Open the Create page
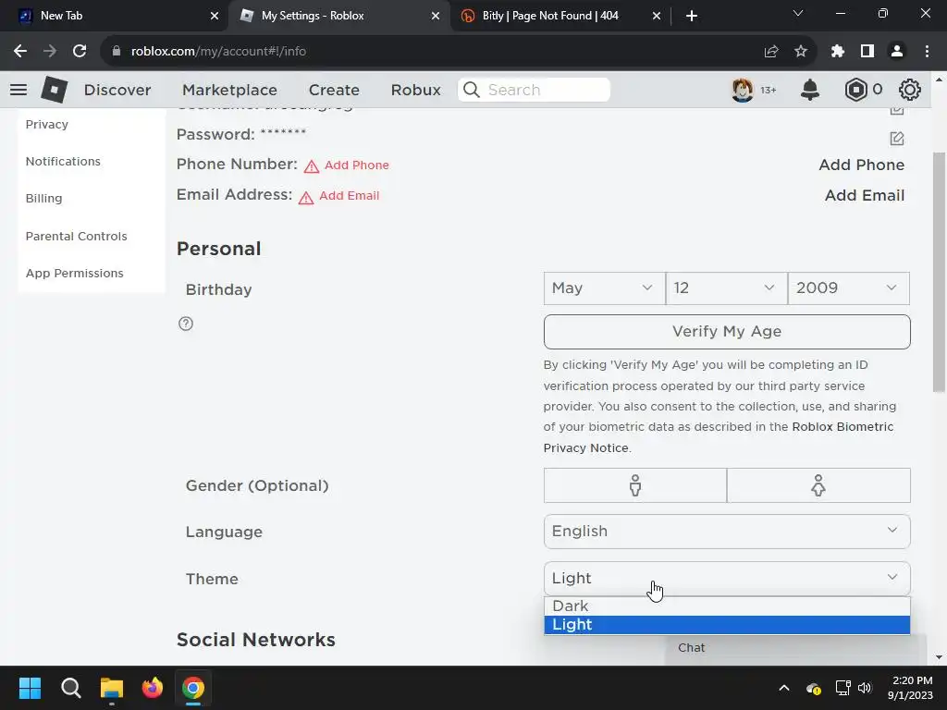Image resolution: width=947 pixels, height=710 pixels. tap(334, 90)
